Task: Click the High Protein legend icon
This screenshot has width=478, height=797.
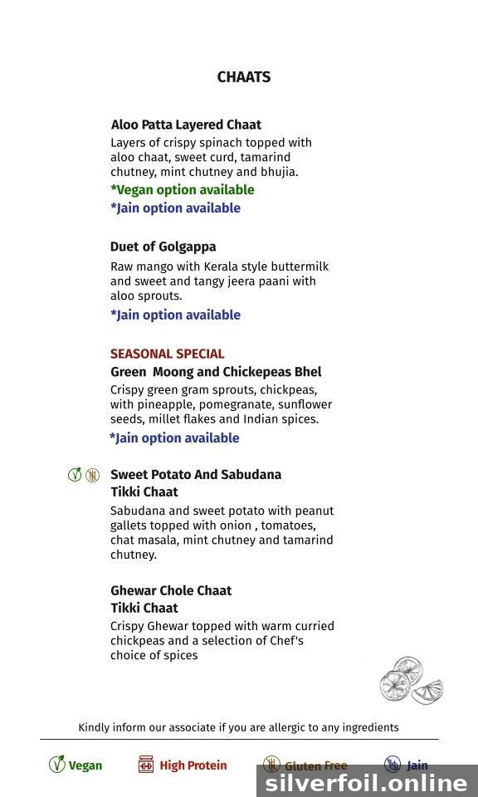Action: coord(146,765)
